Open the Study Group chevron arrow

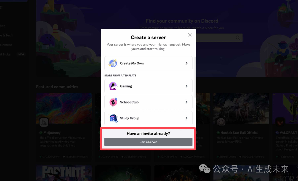187,118
